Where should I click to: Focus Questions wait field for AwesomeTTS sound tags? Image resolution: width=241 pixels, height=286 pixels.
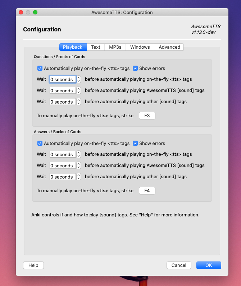click(x=63, y=91)
